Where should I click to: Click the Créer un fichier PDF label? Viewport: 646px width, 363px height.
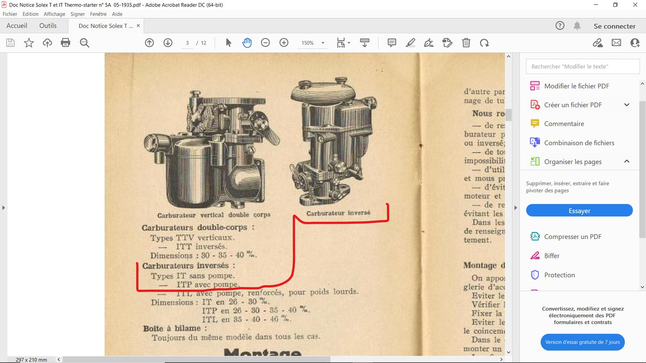pyautogui.click(x=573, y=105)
